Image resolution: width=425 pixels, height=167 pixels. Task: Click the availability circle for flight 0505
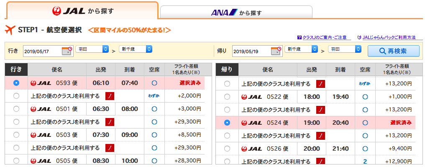click(x=154, y=161)
